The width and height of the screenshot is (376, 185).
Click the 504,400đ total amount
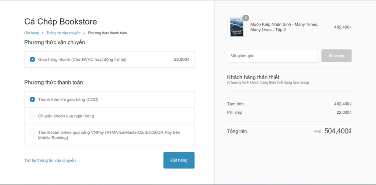[x=338, y=131]
